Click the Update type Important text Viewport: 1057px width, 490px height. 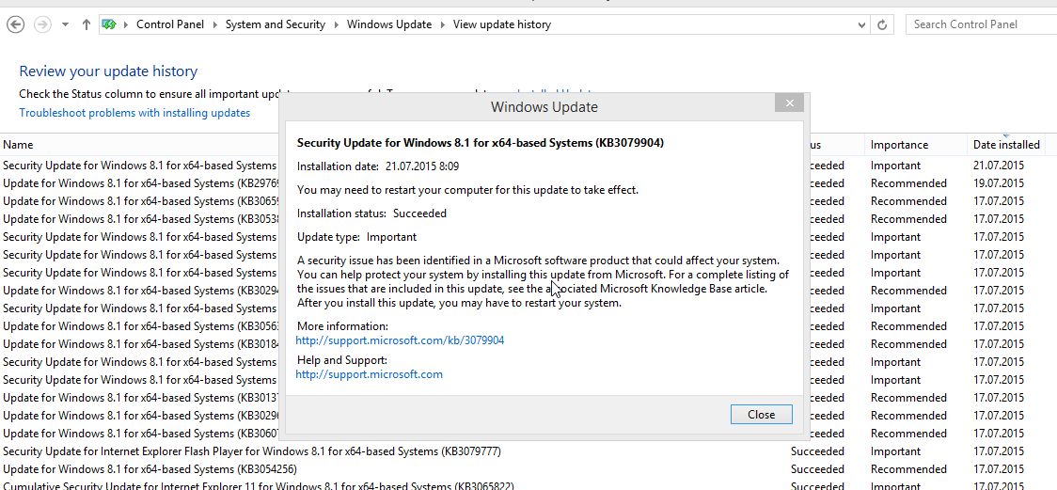click(x=356, y=237)
